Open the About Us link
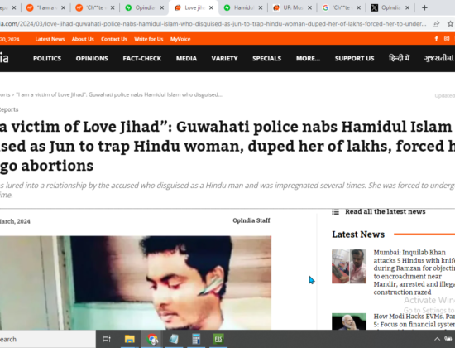Screen dimensions: 455x348 pos(83,39)
